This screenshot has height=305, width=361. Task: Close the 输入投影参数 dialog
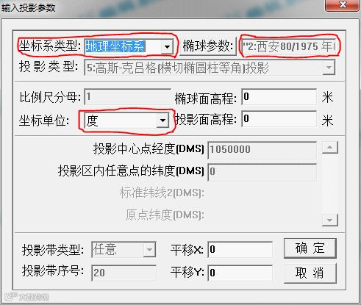click(x=343, y=5)
